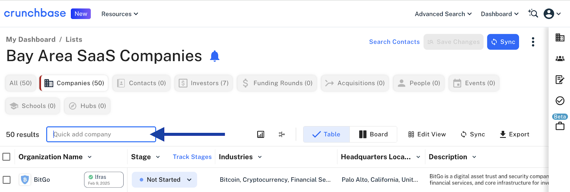The image size is (570, 192).
Task: Click the Quick add company field
Action: pyautogui.click(x=101, y=134)
